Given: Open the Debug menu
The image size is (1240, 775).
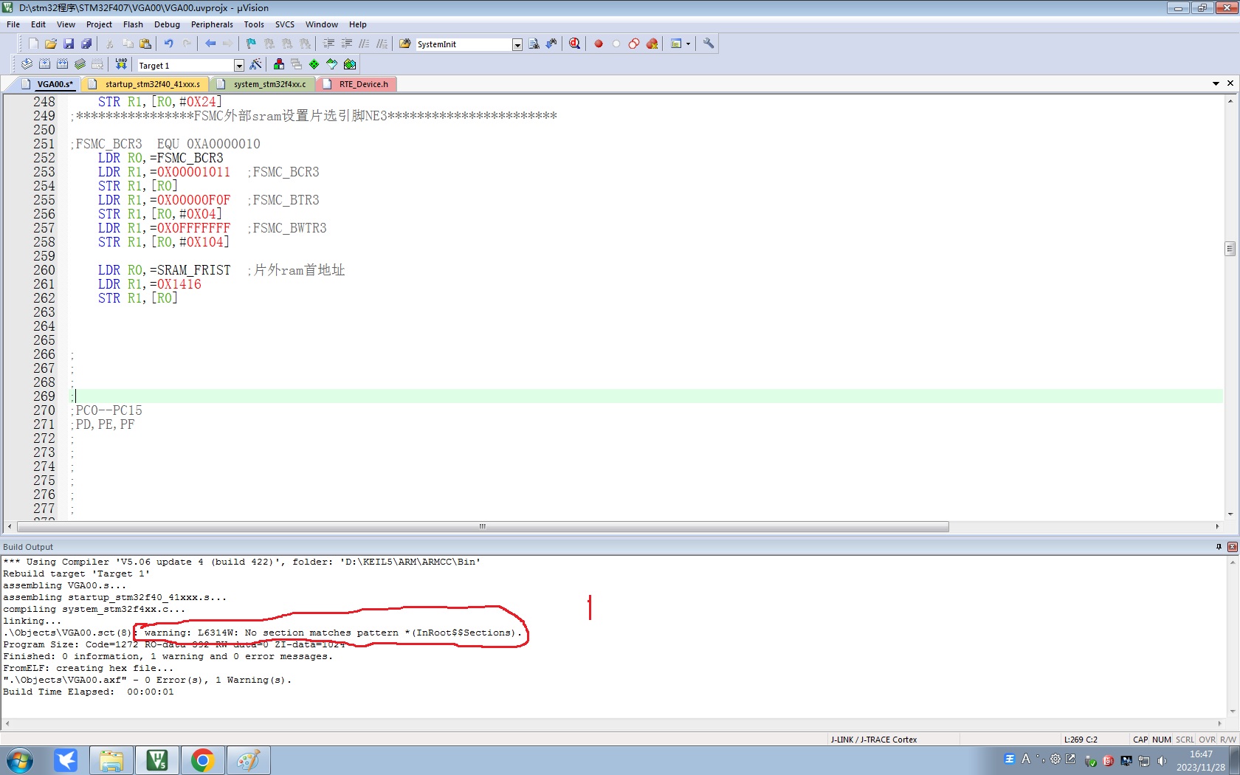Looking at the screenshot, I should pos(167,24).
